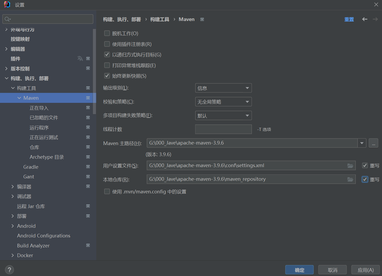Click the settings search input field

tap(48, 19)
